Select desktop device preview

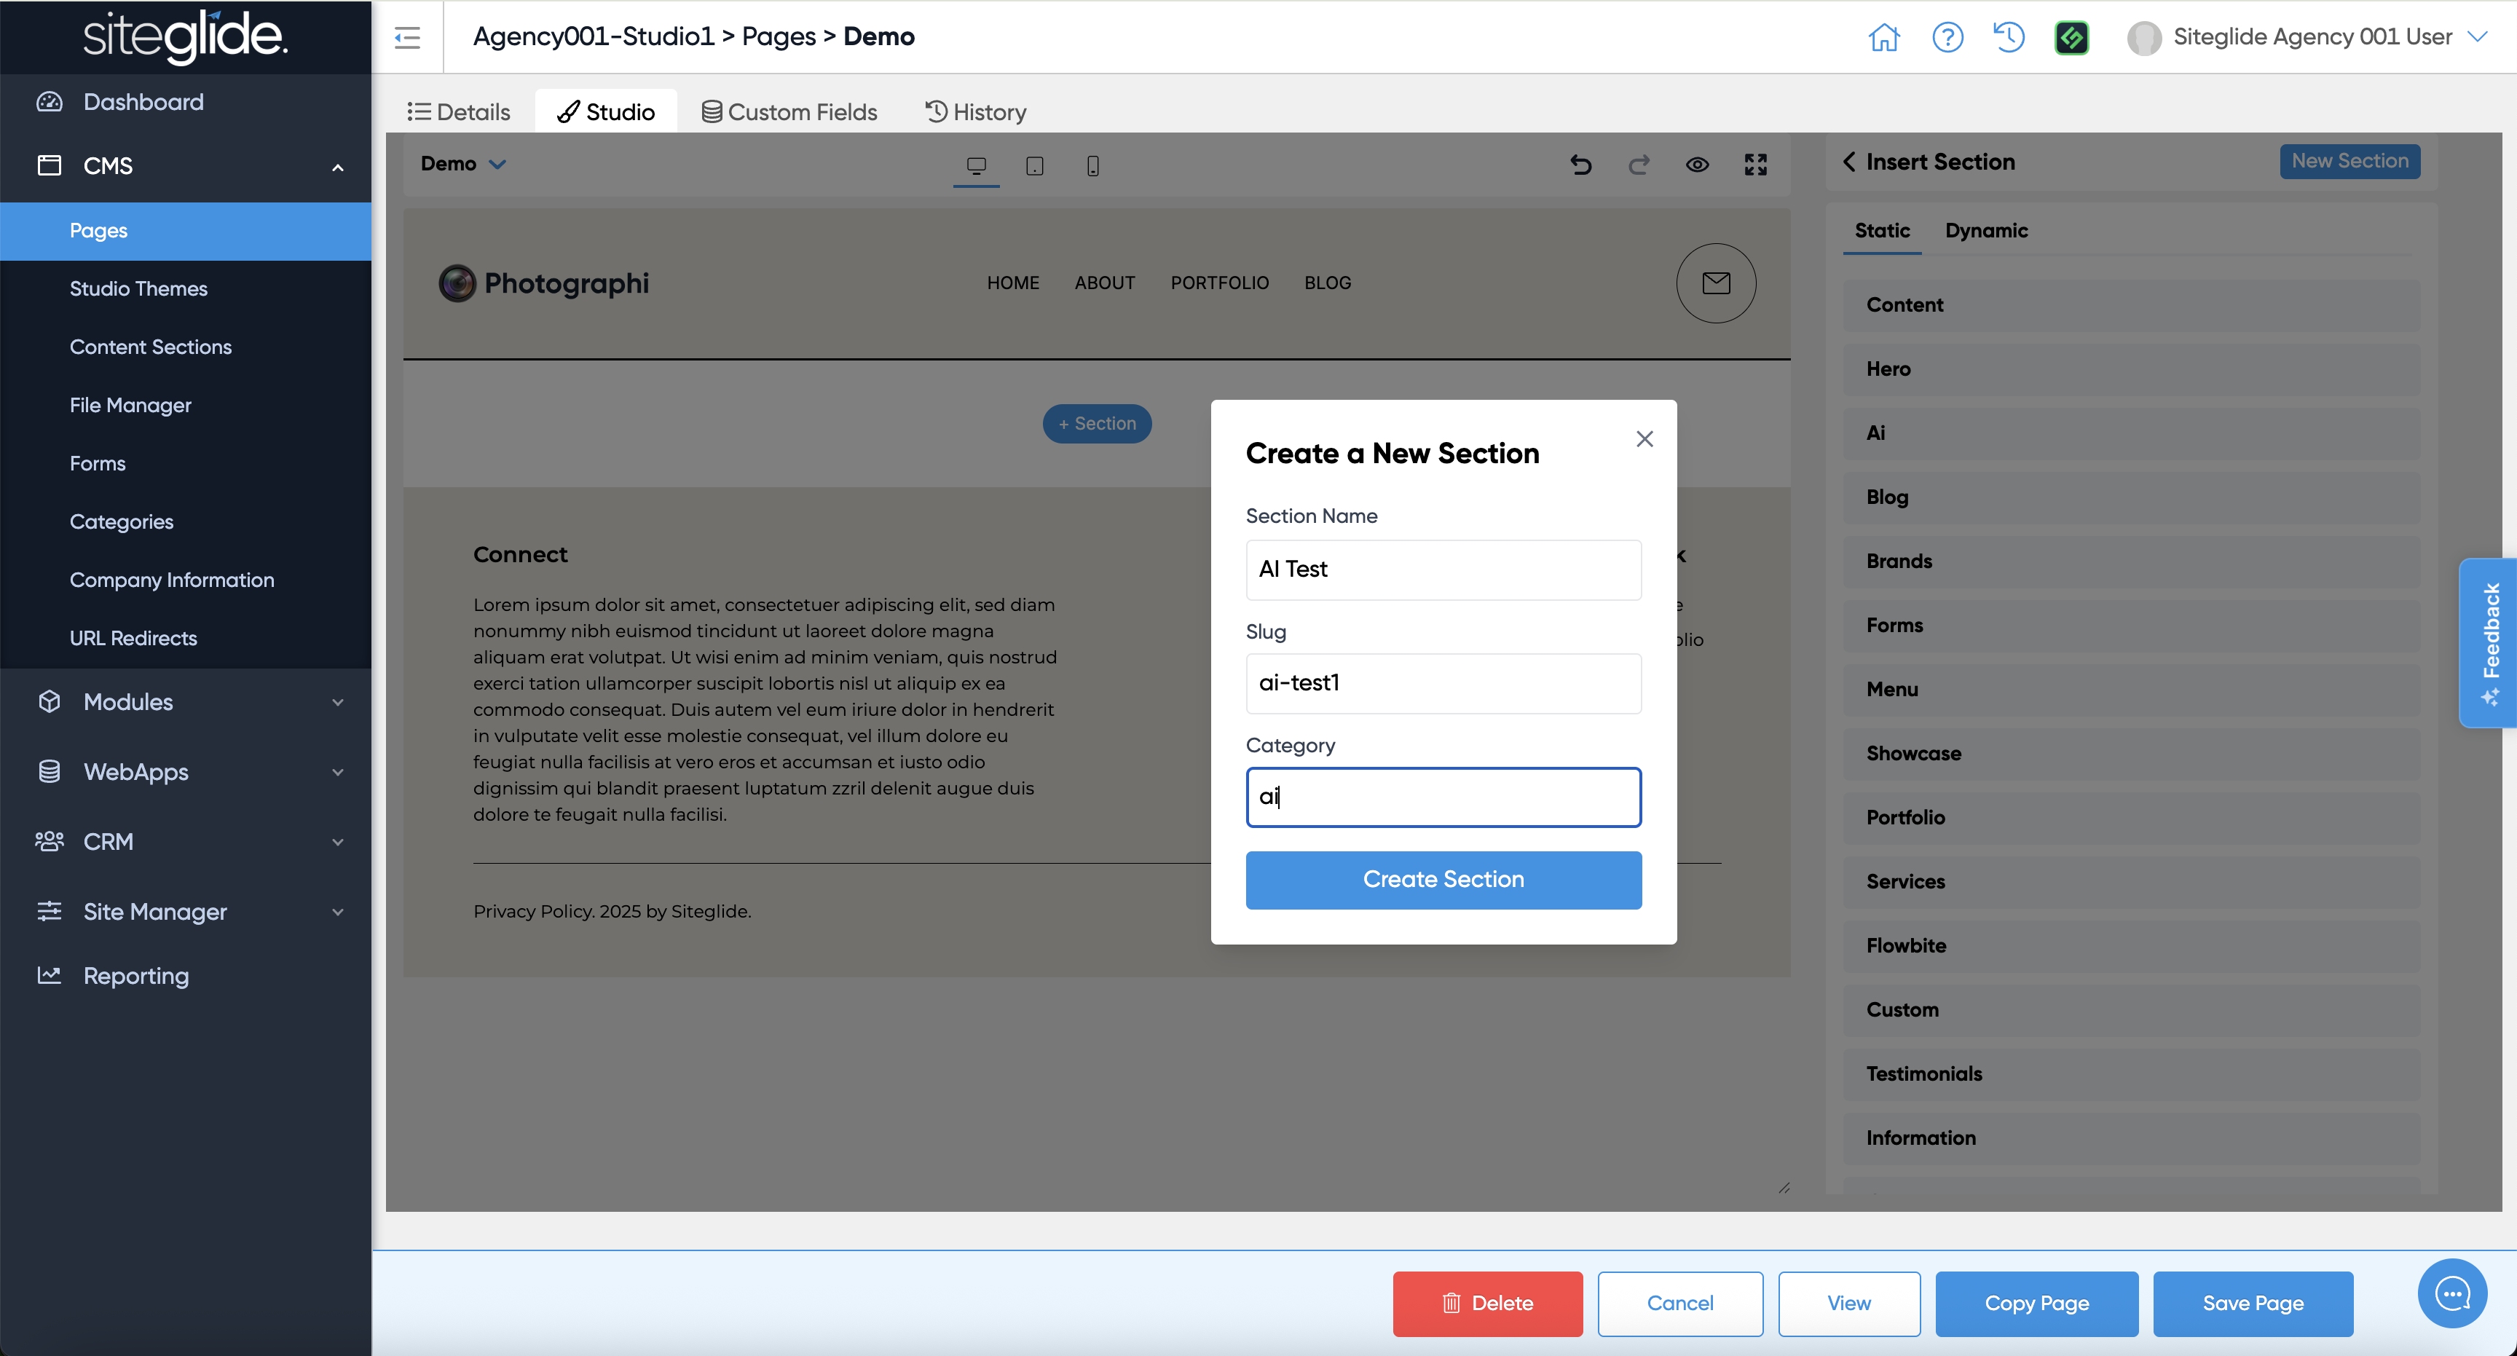coord(975,166)
